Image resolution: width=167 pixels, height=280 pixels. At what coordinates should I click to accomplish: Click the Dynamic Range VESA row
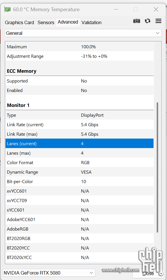(x=79, y=172)
